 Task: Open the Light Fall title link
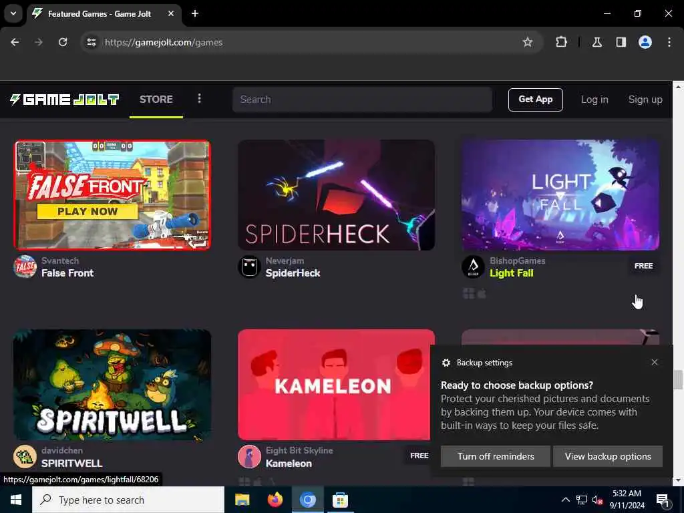pyautogui.click(x=511, y=273)
